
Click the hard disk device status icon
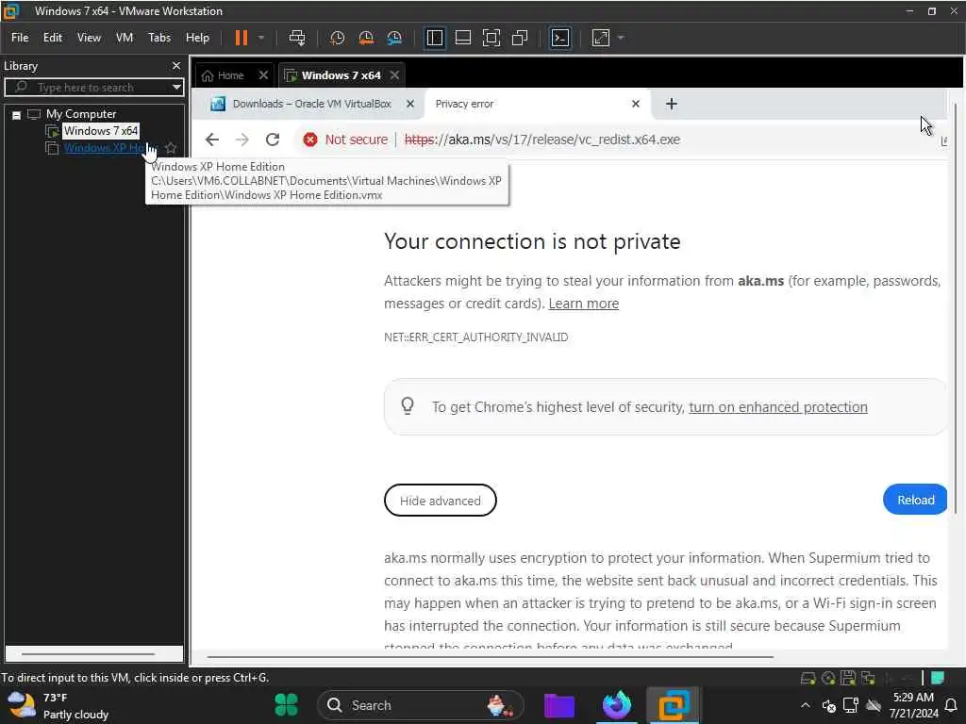point(808,679)
